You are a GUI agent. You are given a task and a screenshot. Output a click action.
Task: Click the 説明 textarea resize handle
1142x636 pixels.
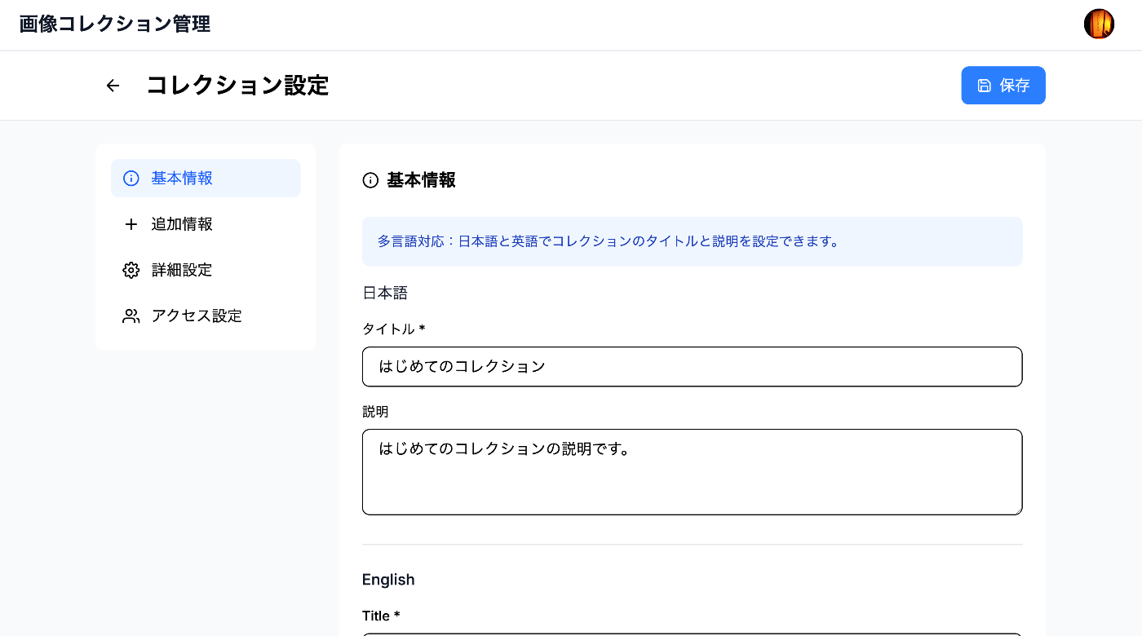[x=1017, y=510]
